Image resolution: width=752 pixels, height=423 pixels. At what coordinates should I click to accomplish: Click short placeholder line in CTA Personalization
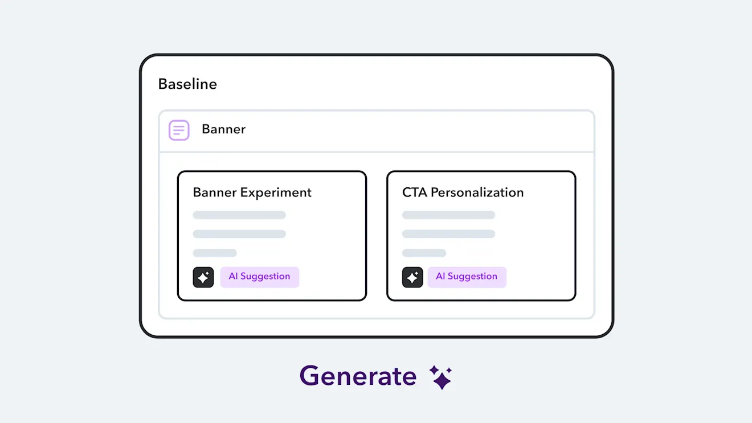424,253
